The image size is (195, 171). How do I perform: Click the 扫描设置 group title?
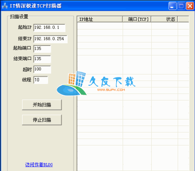pyautogui.click(x=19, y=16)
